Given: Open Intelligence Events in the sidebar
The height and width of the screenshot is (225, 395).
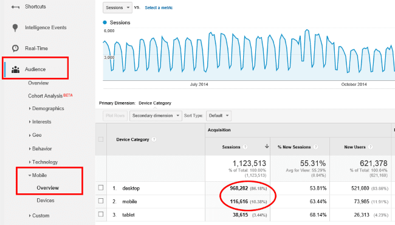Looking at the screenshot, I should pos(46,27).
